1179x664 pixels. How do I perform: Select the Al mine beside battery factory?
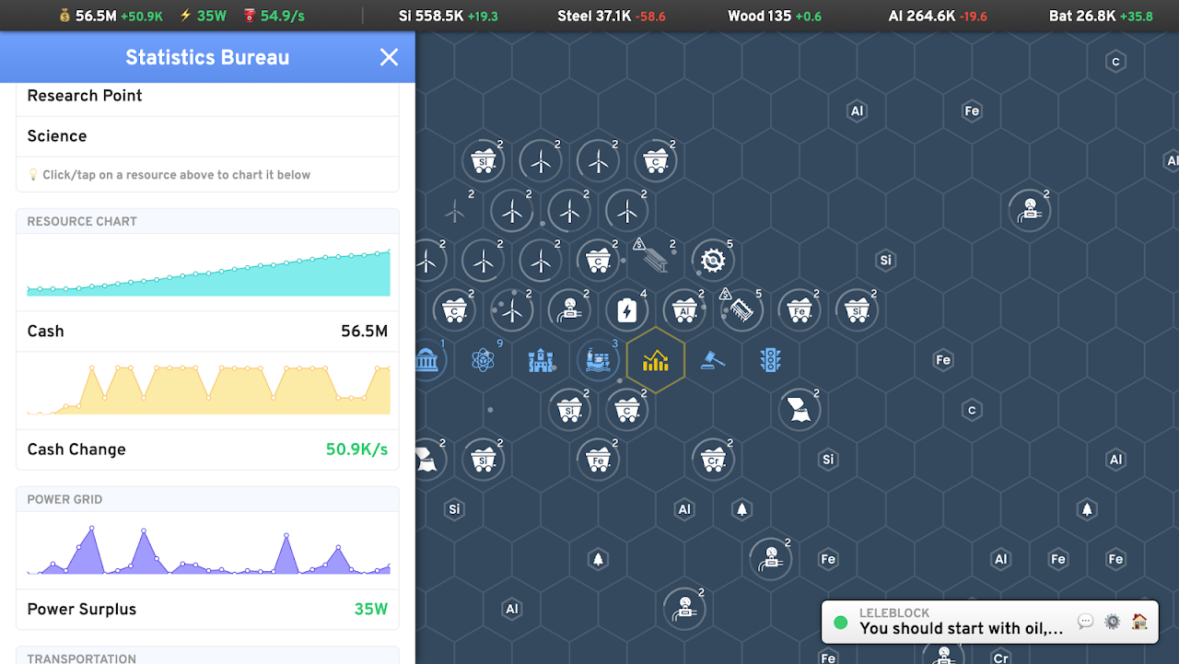[x=684, y=310]
